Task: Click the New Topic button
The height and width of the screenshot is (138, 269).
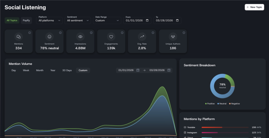Action: point(254,7)
